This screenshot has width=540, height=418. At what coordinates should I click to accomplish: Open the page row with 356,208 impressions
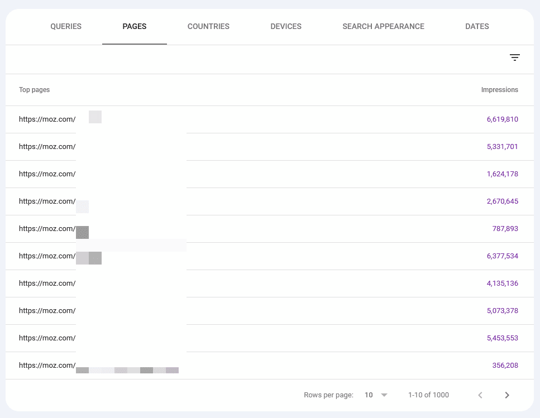click(x=47, y=366)
